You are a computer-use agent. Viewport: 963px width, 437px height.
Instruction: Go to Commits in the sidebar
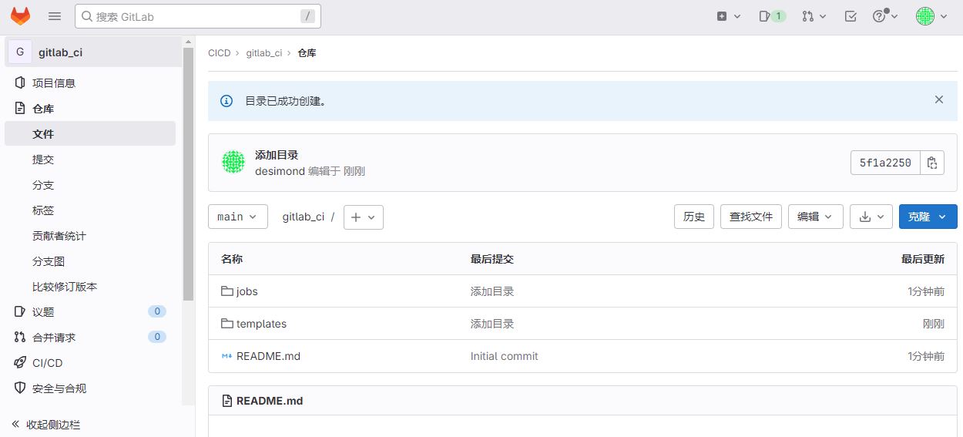43,160
